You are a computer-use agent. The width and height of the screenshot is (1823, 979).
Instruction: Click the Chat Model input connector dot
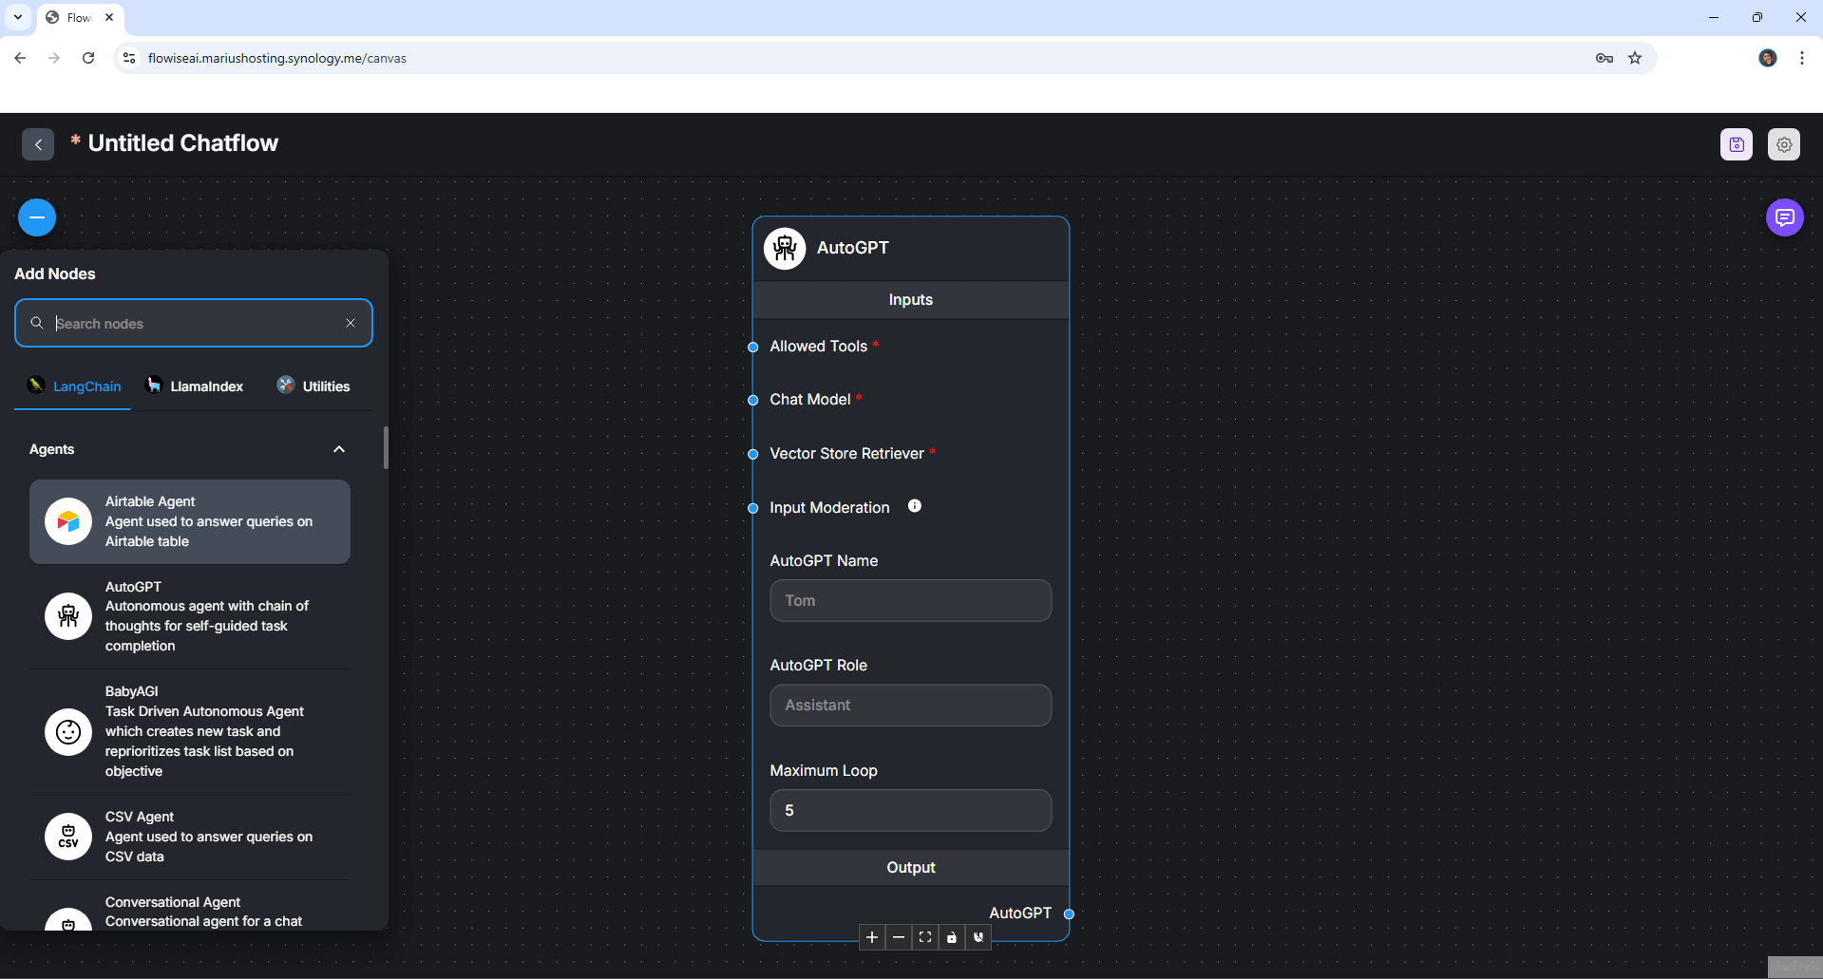(x=753, y=400)
